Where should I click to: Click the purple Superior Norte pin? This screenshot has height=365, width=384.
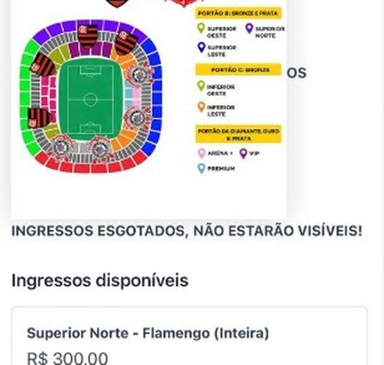click(248, 28)
